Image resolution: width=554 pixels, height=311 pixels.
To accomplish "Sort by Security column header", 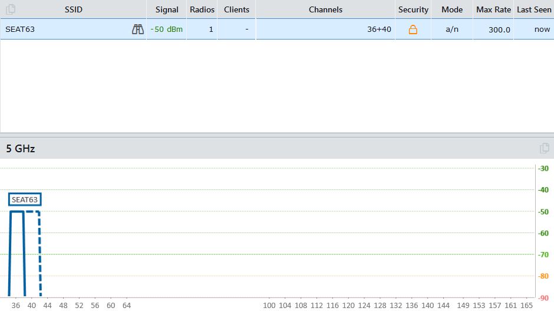I will click(x=413, y=9).
